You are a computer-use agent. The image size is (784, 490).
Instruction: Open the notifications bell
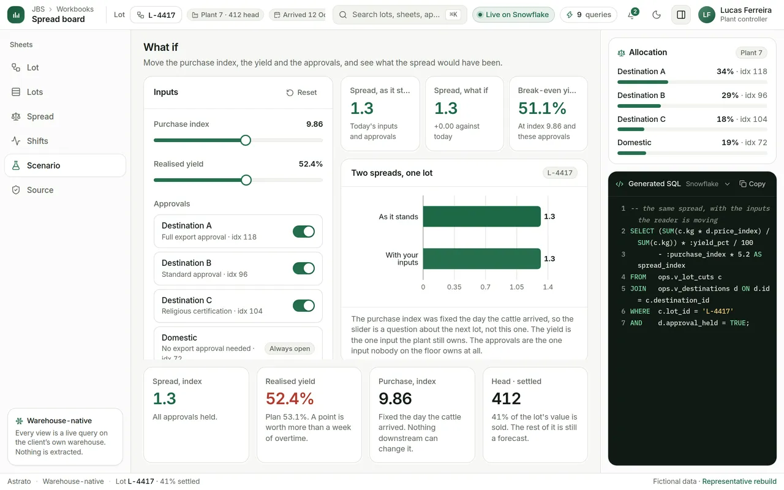click(x=631, y=15)
